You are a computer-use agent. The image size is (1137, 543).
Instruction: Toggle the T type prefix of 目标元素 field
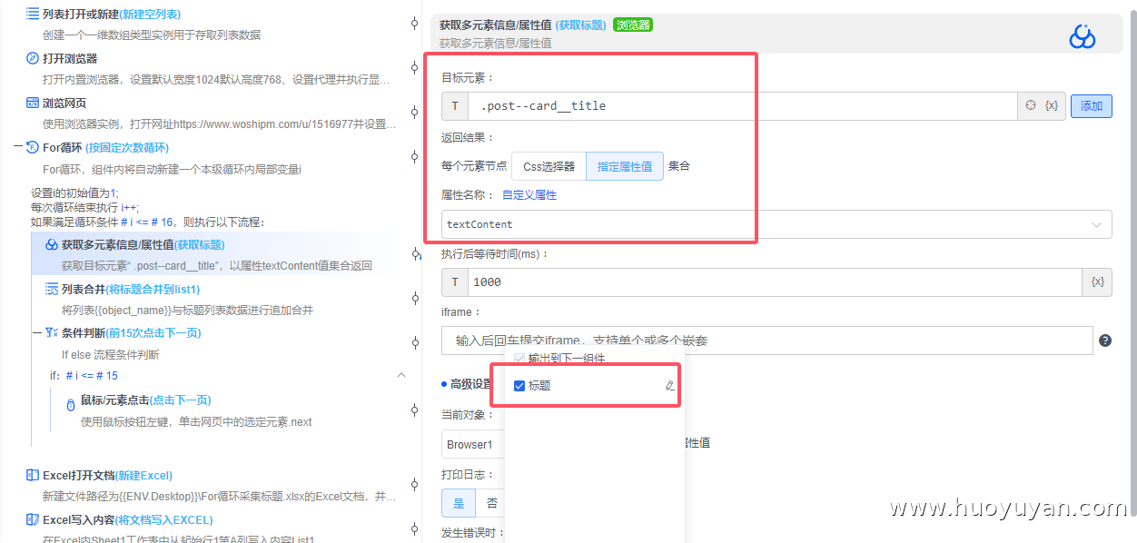point(455,106)
